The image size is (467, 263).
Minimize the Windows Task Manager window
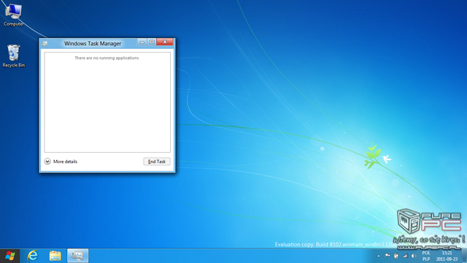click(x=142, y=42)
